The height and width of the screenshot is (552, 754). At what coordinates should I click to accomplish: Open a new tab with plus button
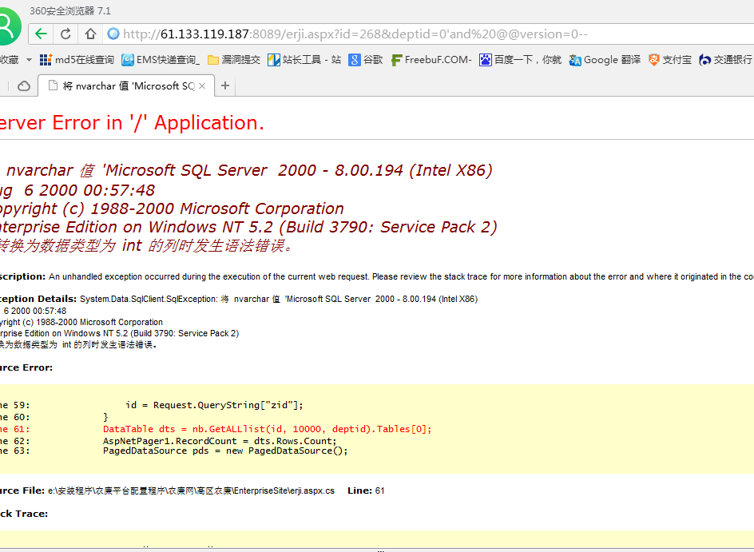[x=225, y=85]
